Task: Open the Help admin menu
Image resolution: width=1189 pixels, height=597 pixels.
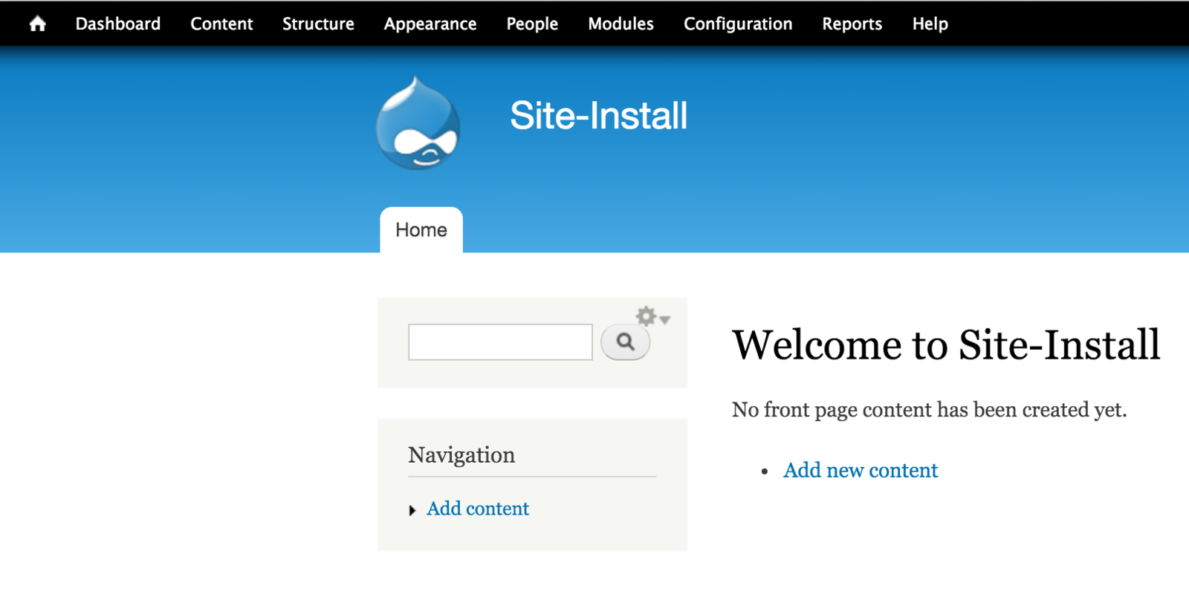Action: tap(930, 24)
